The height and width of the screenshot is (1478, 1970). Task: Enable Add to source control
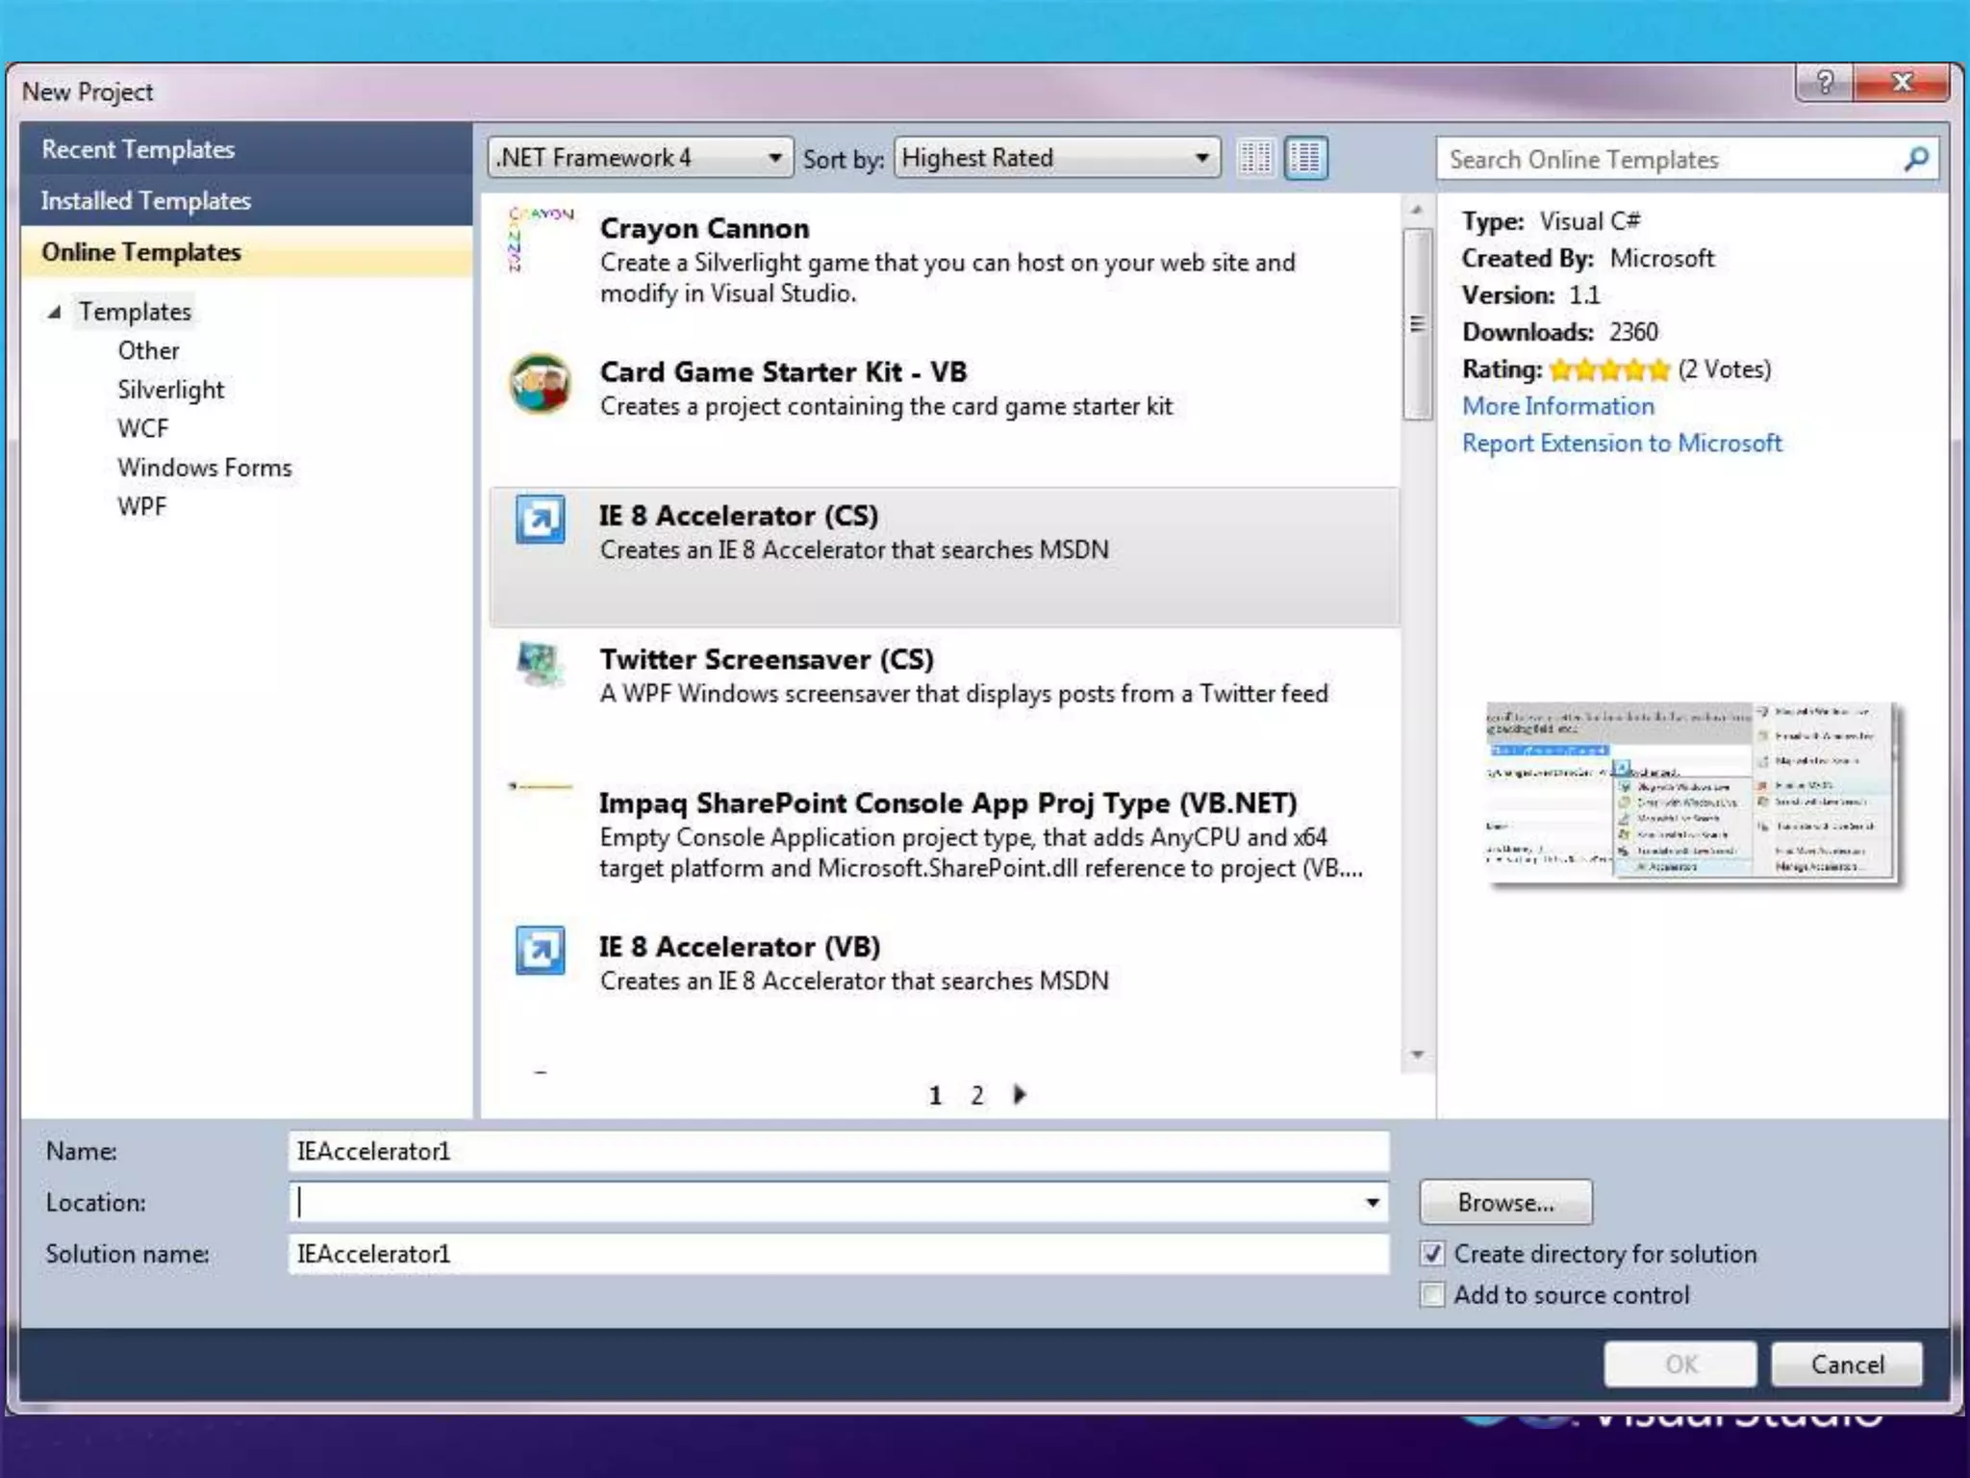pos(1432,1295)
